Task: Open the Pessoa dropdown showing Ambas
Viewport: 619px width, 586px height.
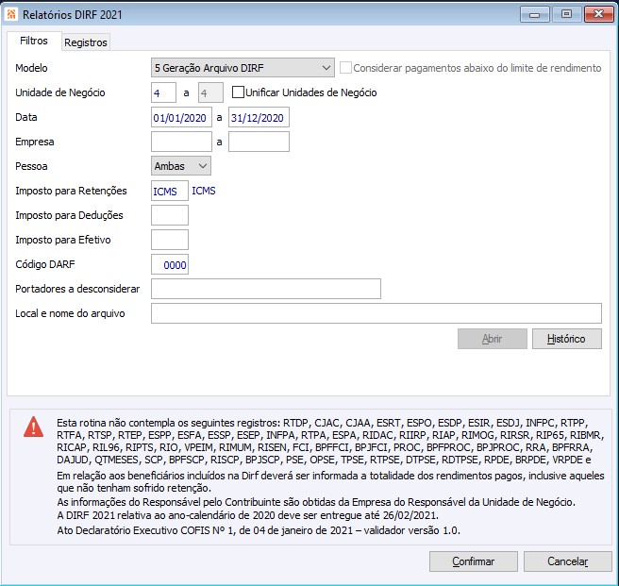Action: click(x=181, y=166)
